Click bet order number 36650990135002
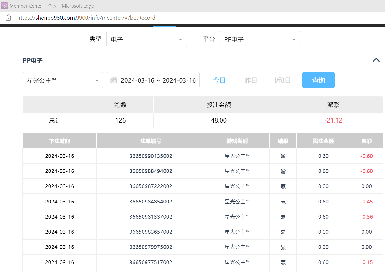Image resolution: width=385 pixels, height=272 pixels. coord(151,156)
